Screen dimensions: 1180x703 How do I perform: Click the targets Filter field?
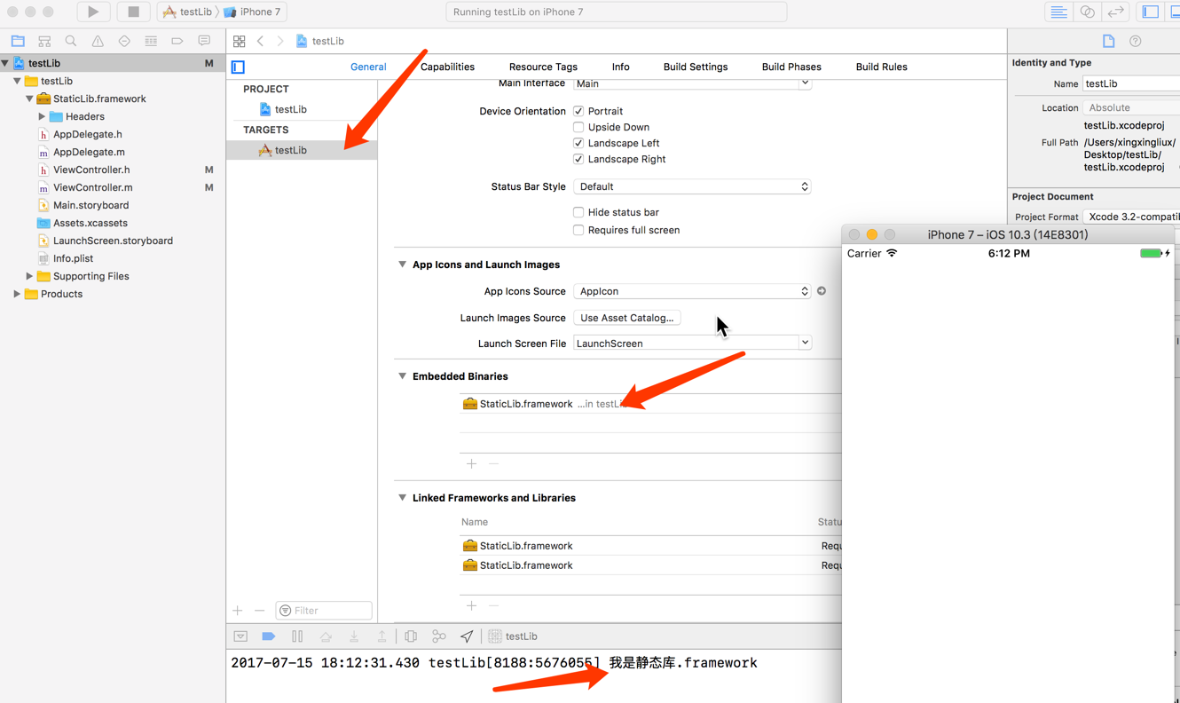click(324, 611)
